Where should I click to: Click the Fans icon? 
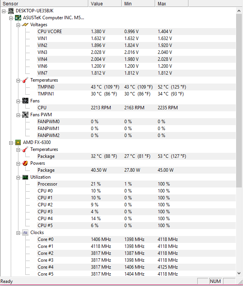click(25, 101)
